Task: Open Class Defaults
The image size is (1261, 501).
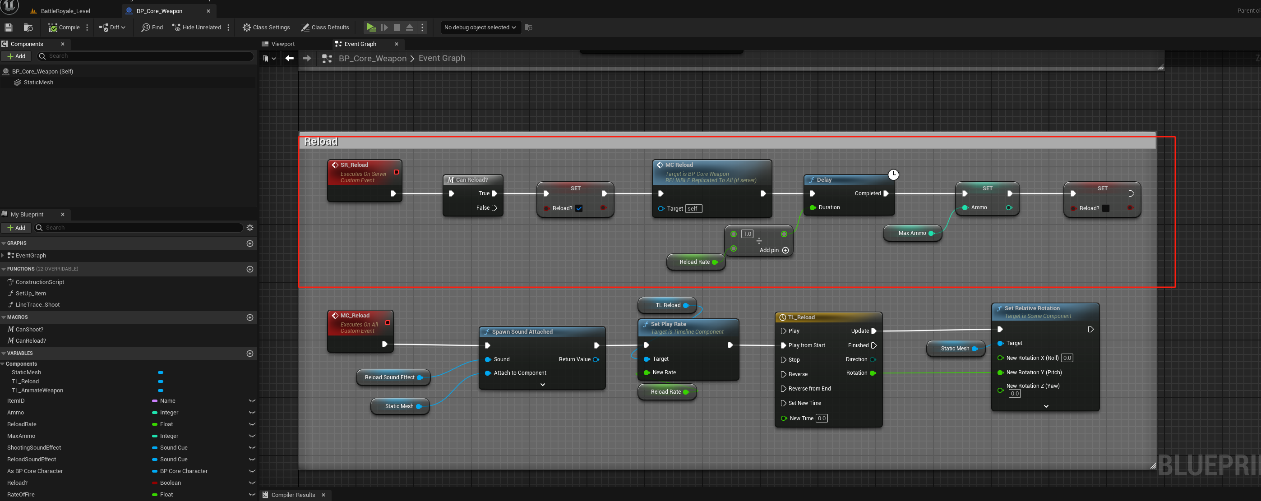Action: point(325,28)
